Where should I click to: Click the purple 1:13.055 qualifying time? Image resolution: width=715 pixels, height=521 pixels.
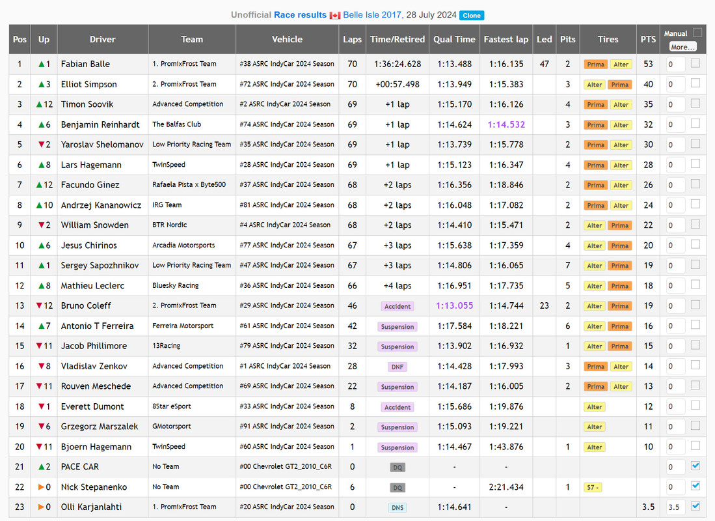(x=454, y=305)
